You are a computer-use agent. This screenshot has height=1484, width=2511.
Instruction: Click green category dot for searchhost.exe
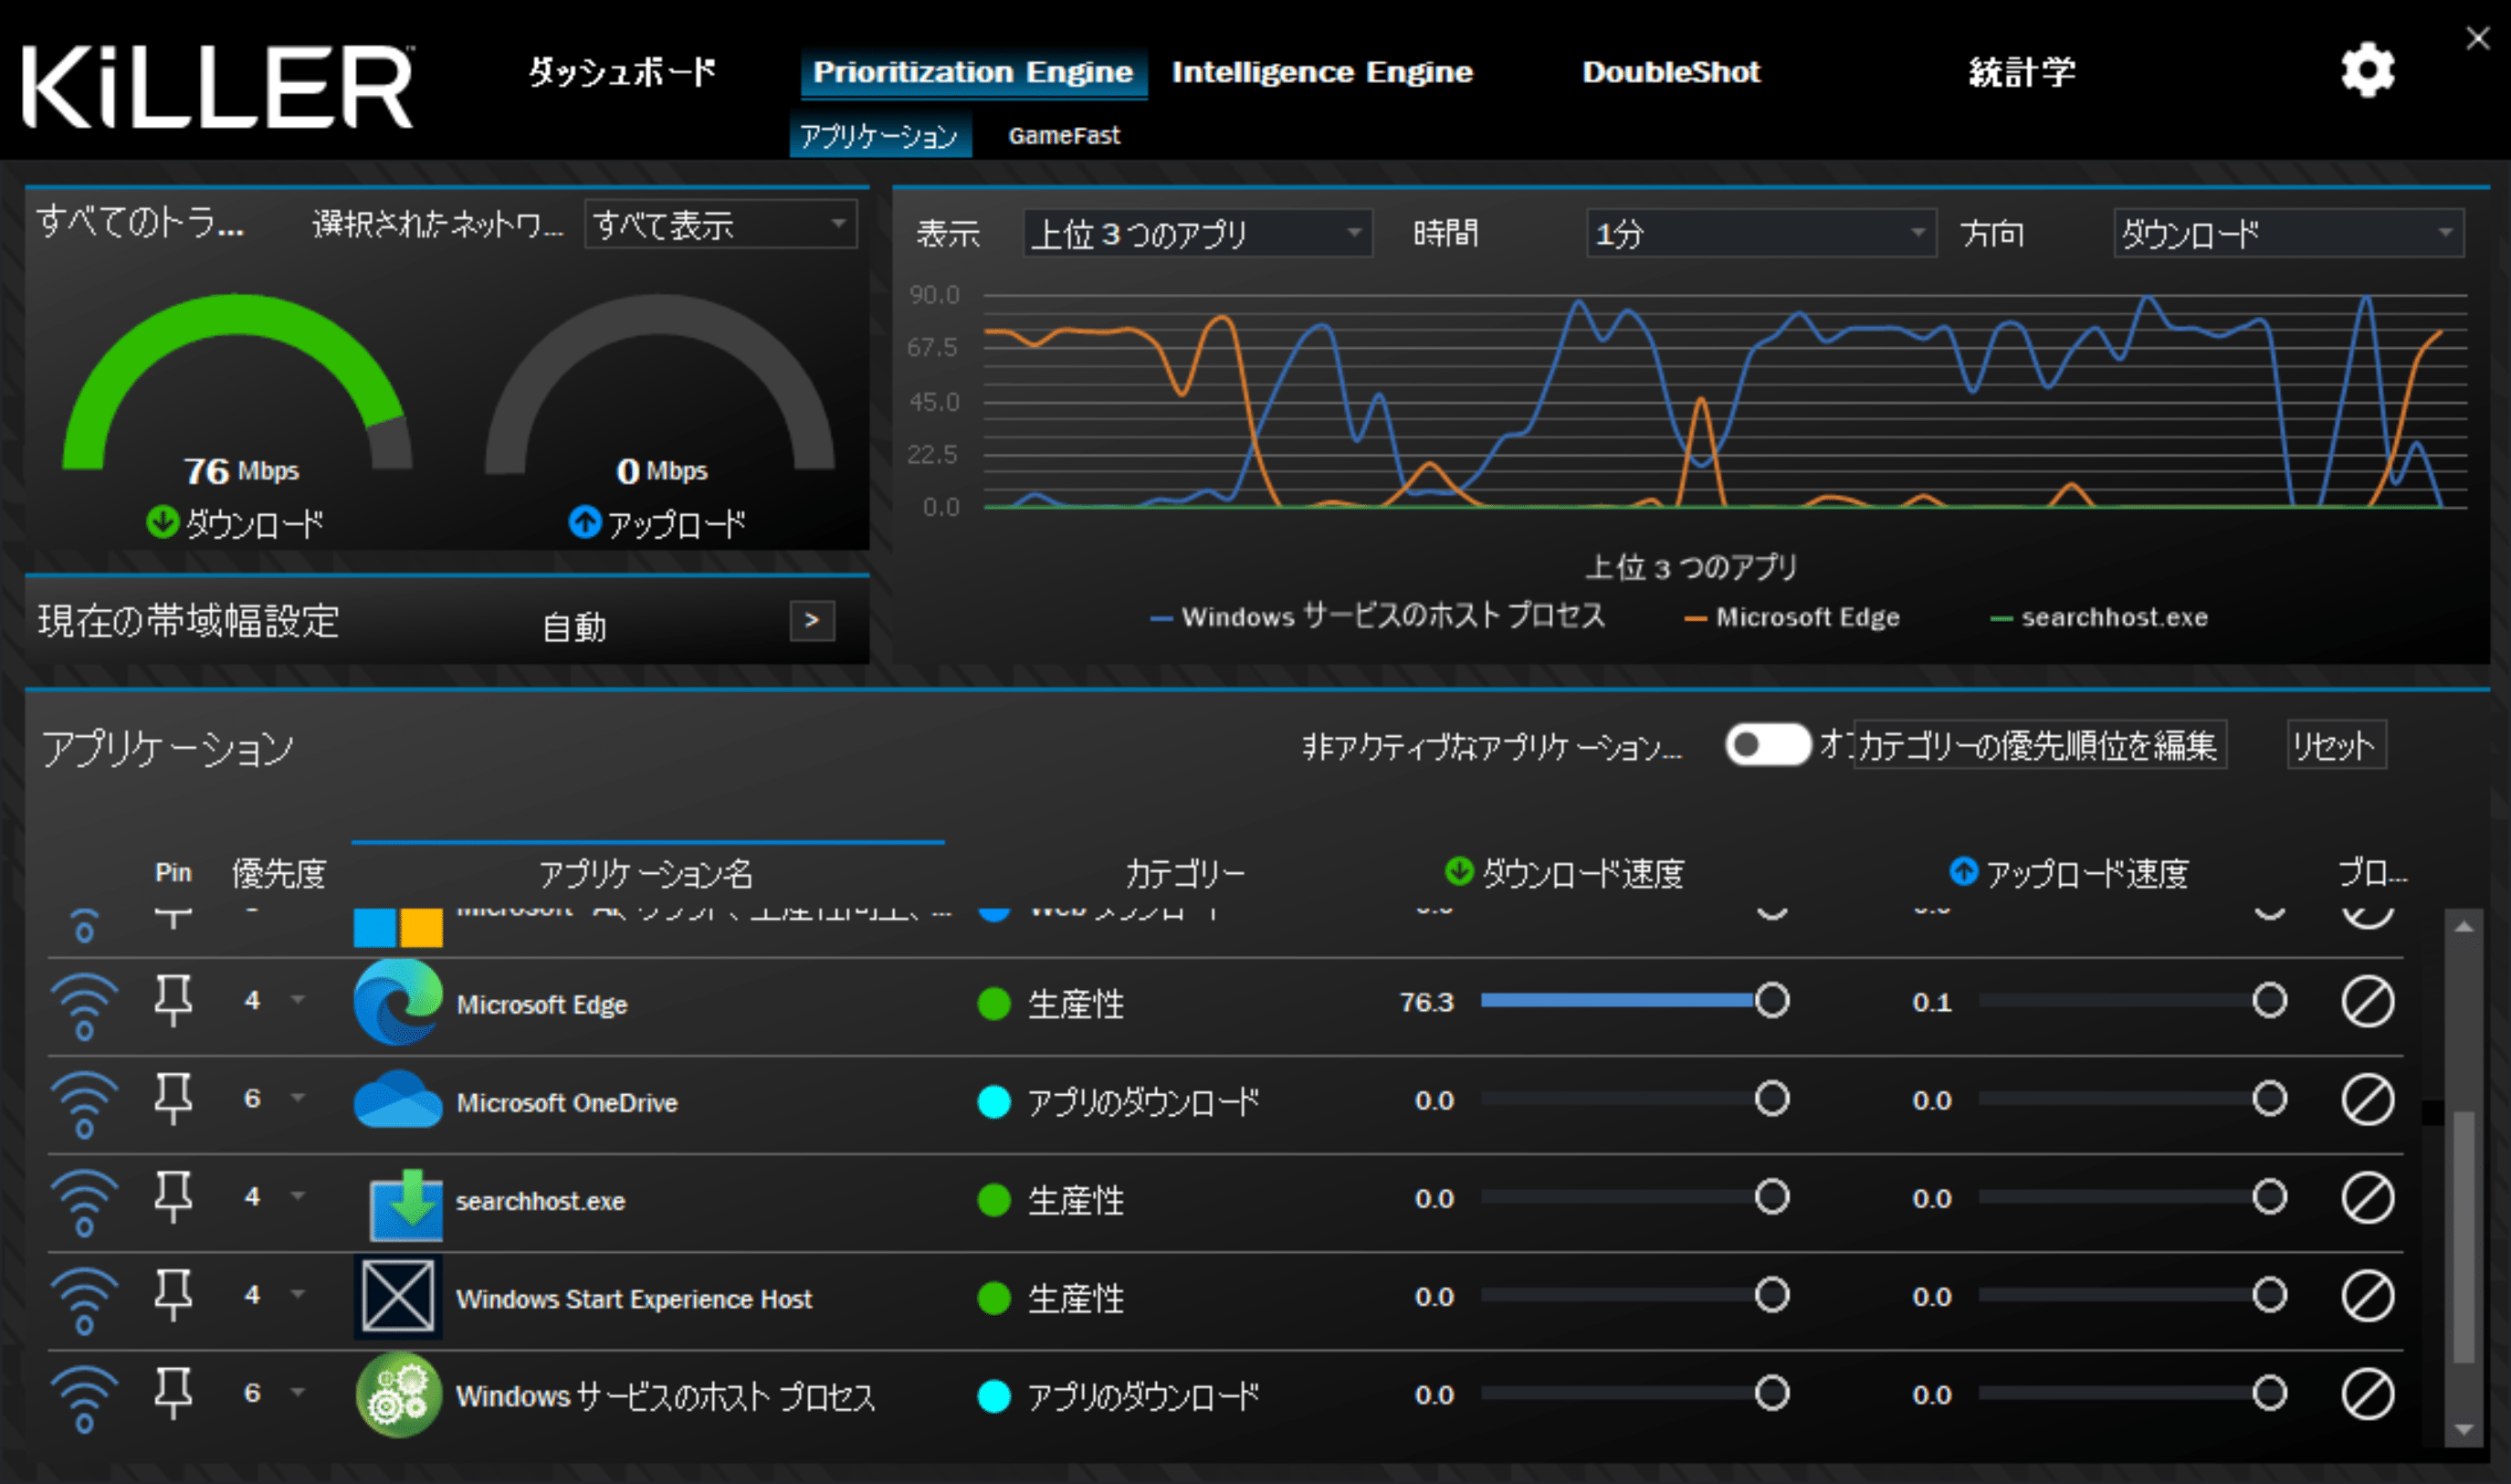(x=993, y=1200)
